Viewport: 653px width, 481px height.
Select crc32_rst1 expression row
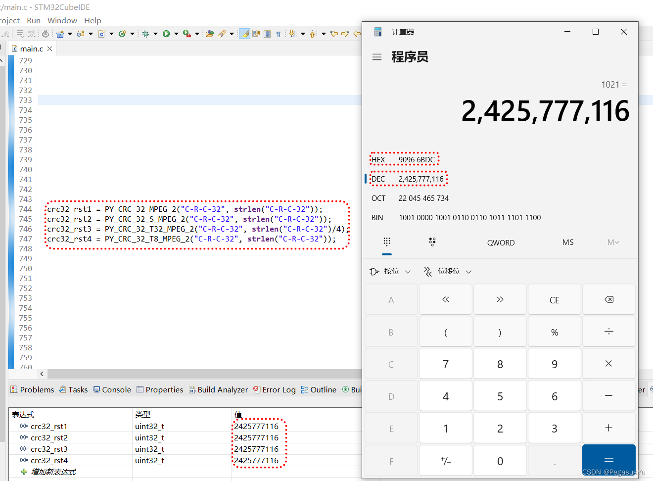pos(186,426)
